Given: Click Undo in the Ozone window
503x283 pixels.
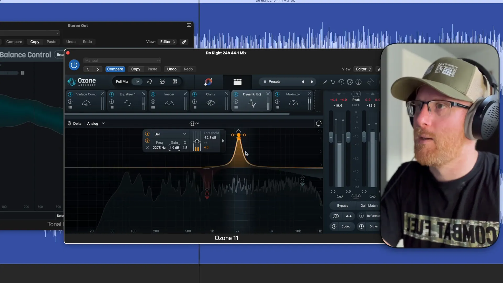Looking at the screenshot, I should (172, 69).
